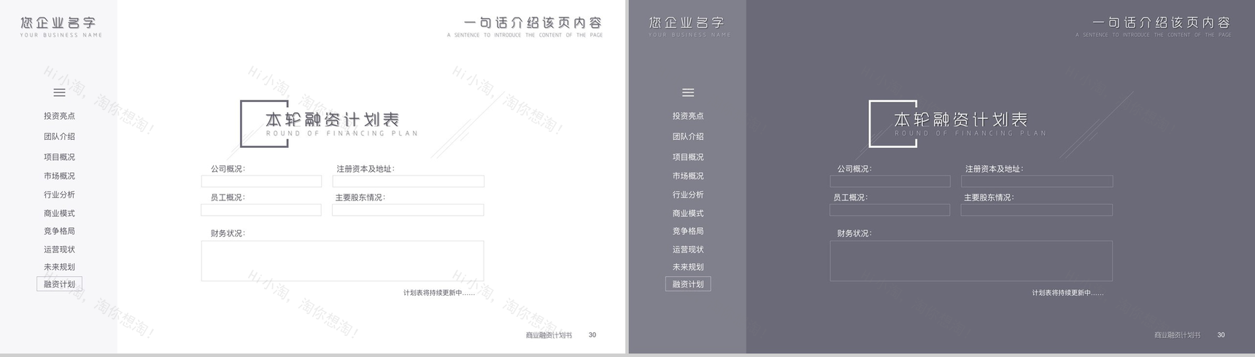Select 团队介绍 in the dark slide sidebar
The height and width of the screenshot is (357, 1255).
tap(688, 136)
